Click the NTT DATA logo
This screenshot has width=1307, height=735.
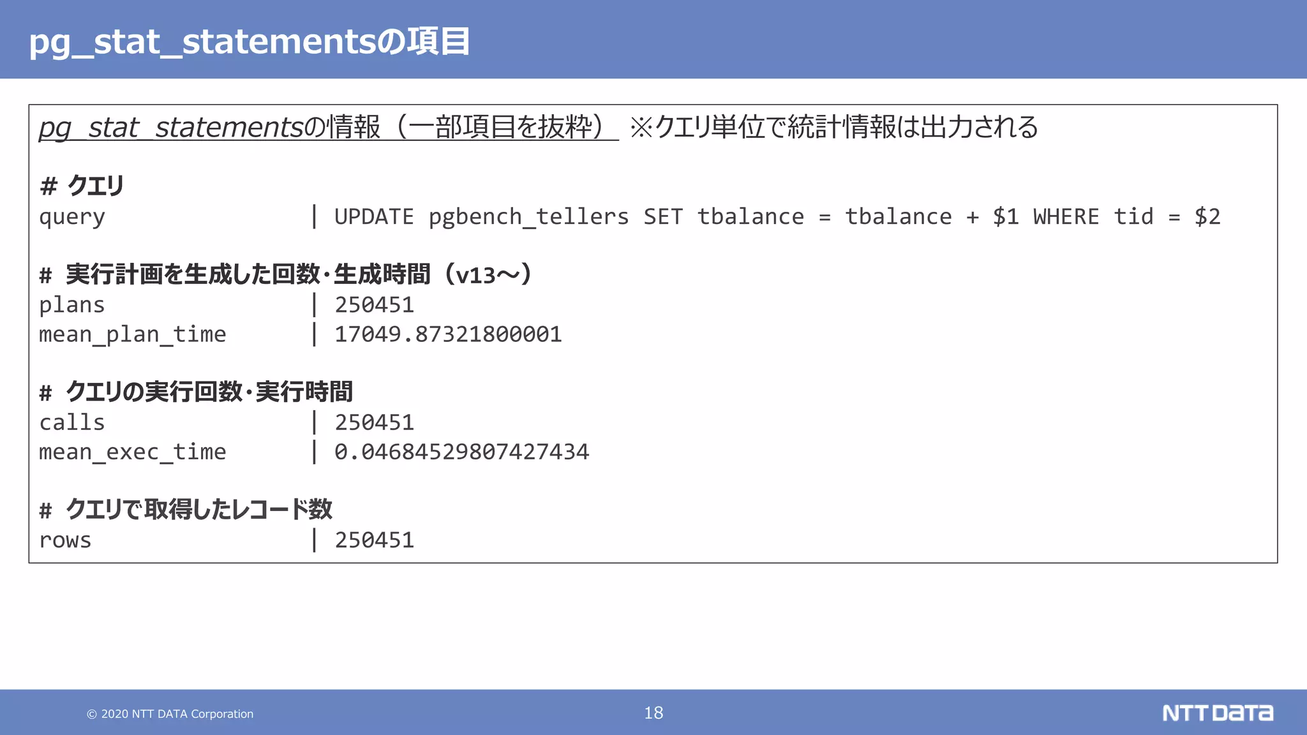1217,713
